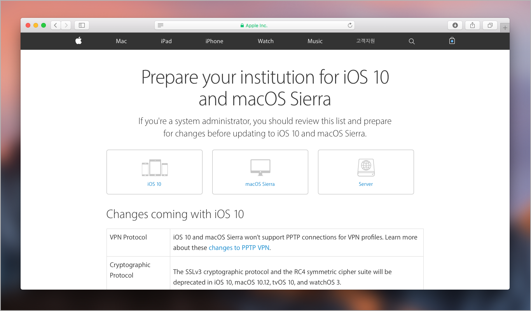This screenshot has height=311, width=531.
Task: Open the changes to PPTP VPN link
Action: point(239,248)
